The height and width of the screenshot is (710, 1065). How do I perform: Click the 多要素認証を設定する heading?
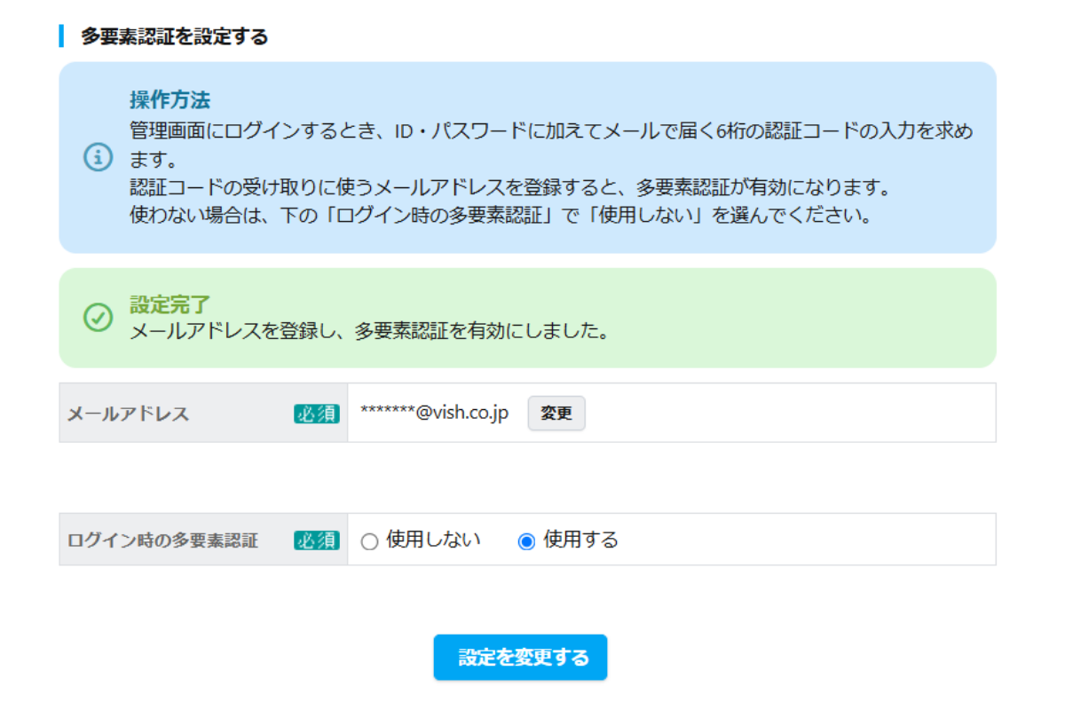(175, 37)
